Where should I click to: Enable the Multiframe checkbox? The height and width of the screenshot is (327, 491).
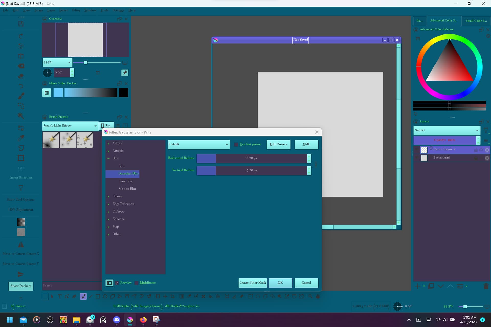point(136,283)
